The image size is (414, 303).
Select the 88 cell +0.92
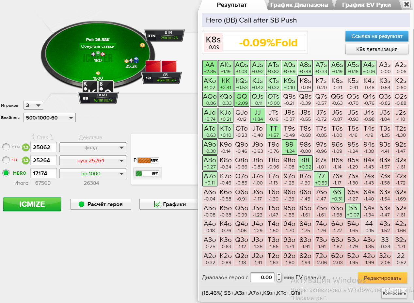tap(305, 163)
